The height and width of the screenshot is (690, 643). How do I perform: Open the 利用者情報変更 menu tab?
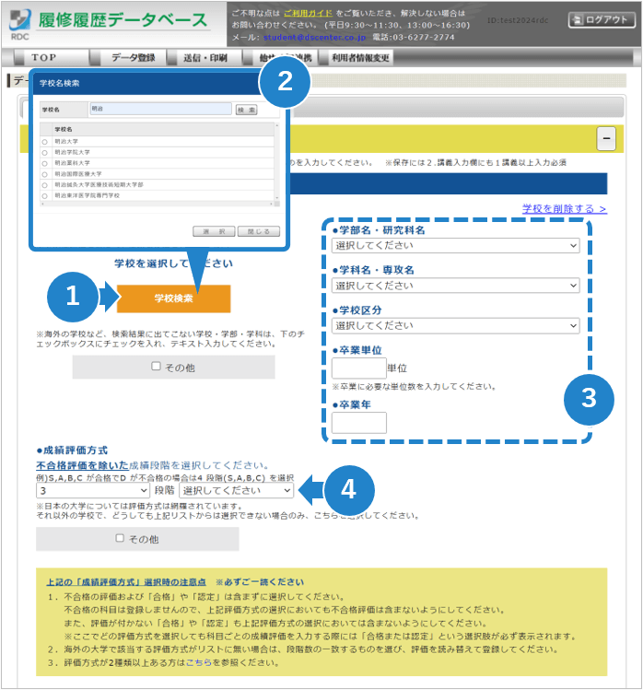360,58
